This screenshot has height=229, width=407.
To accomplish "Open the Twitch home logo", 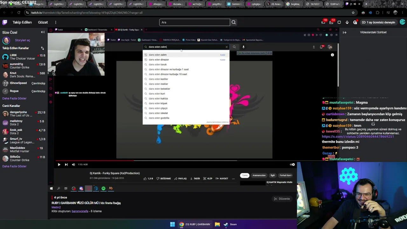I will tap(5, 22).
